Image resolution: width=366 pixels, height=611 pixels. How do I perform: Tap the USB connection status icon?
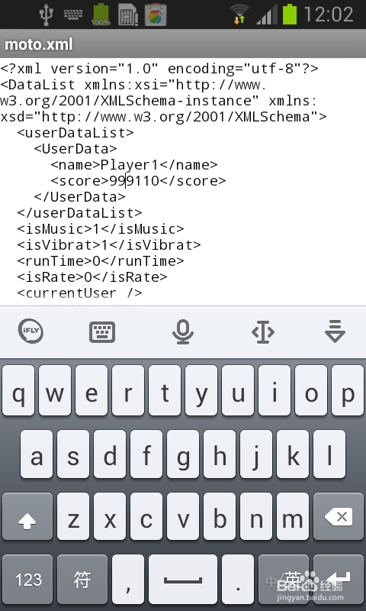pos(47,15)
